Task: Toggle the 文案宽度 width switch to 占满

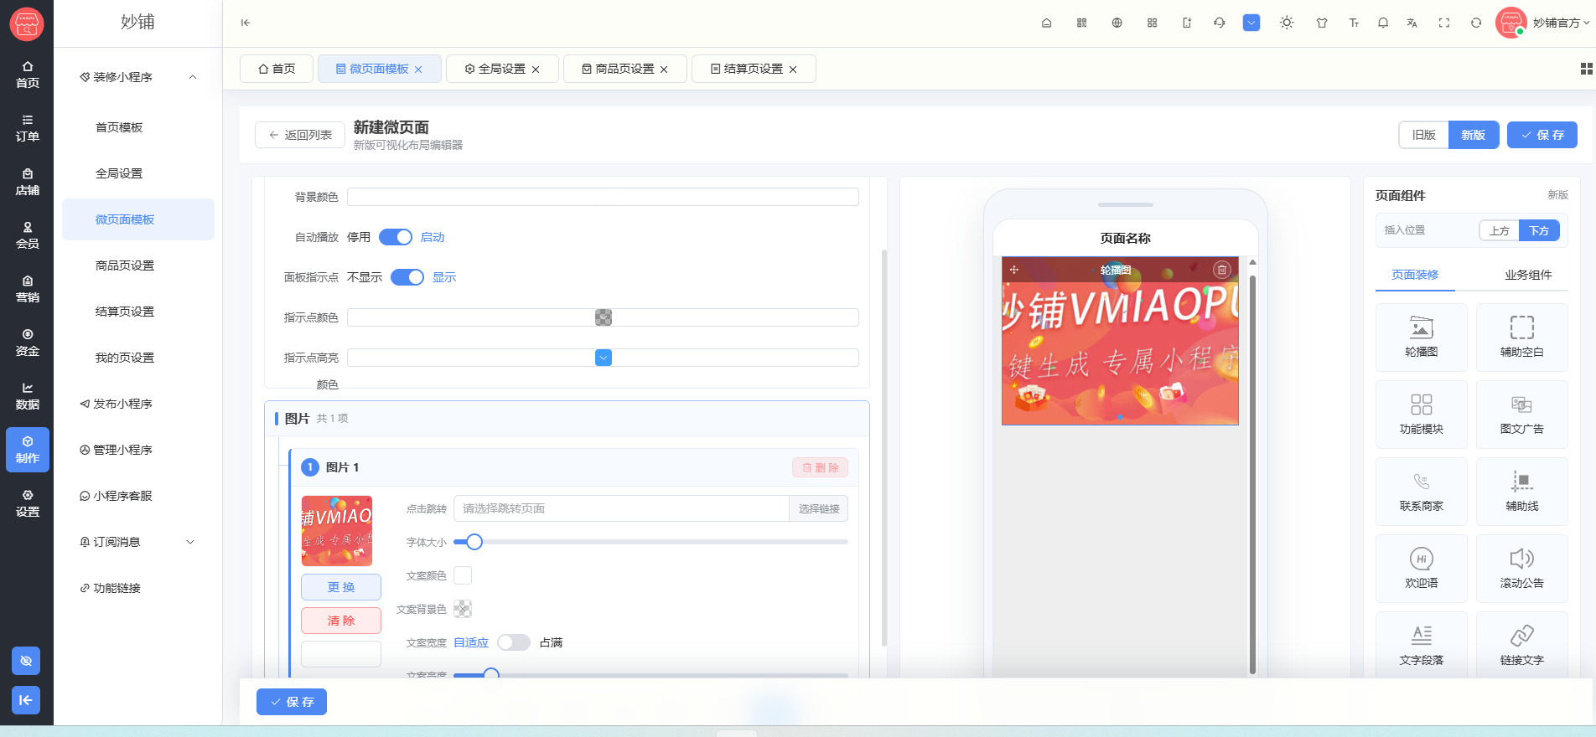Action: click(x=514, y=642)
